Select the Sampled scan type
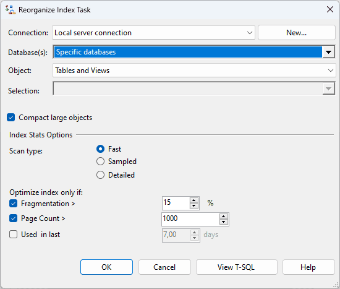Screen dimensions: 340x289 coord(100,162)
